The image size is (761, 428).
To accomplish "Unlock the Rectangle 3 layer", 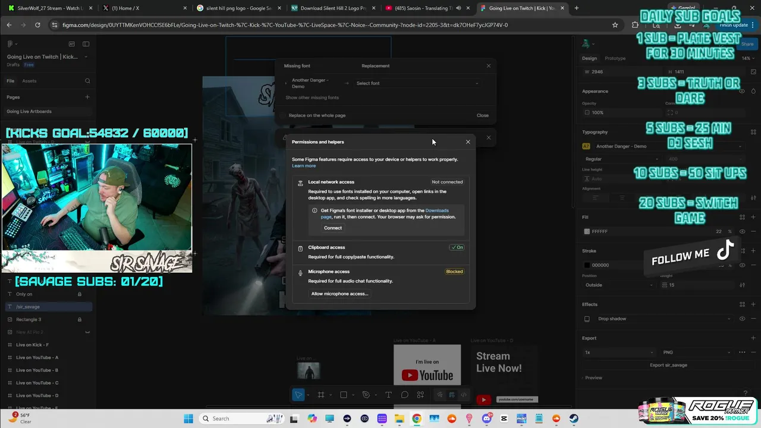I will [x=80, y=319].
